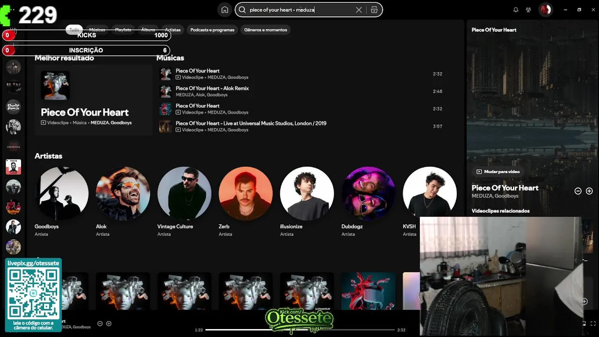The height and width of the screenshot is (337, 599).
Task: Click the magnifier icon in search bar
Action: click(x=242, y=10)
